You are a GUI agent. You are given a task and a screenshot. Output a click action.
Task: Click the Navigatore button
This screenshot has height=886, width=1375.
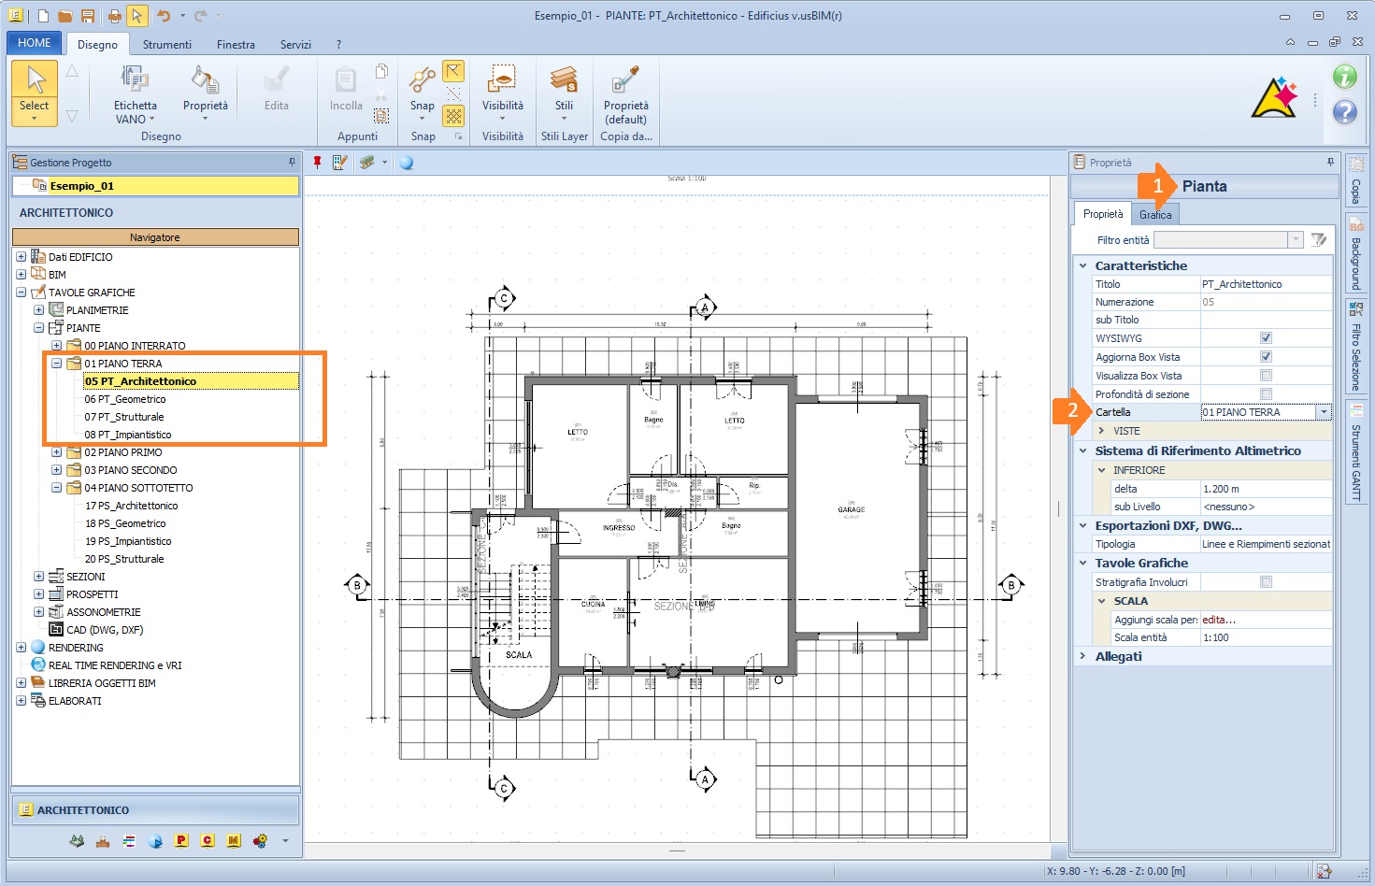coord(155,237)
